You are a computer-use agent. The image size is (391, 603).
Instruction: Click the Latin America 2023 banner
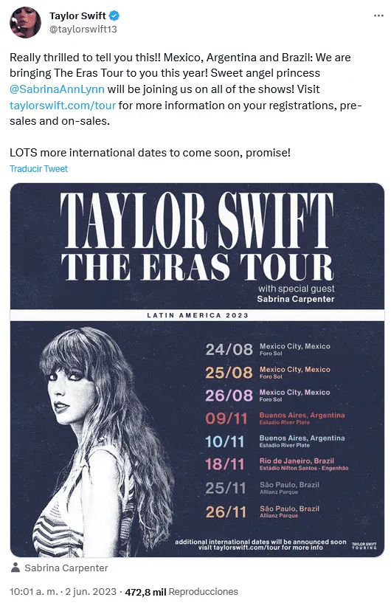197,315
